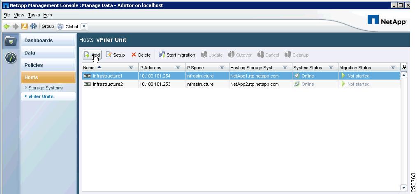Click the Not started arrow icon for infrastructure1
Viewport: 417px width, 194px height.
[343, 76]
